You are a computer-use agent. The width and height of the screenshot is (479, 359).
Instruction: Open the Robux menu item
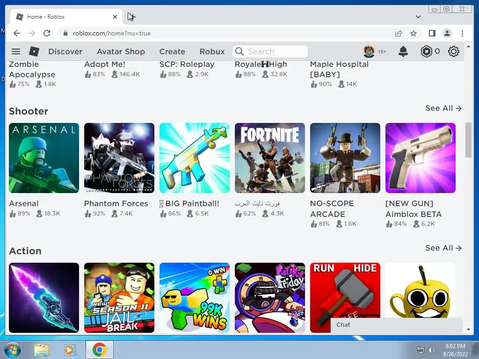pos(212,51)
